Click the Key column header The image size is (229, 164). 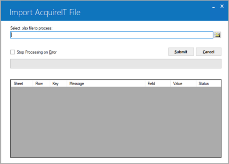[x=58, y=84]
